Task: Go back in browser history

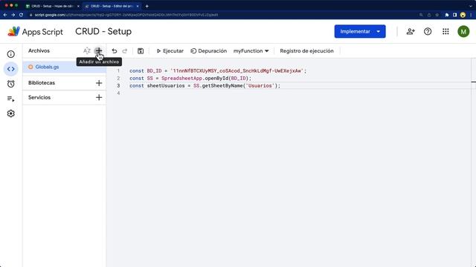Action: (5, 15)
